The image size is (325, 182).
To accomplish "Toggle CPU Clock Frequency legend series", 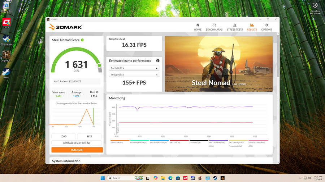I will click(x=218, y=142).
